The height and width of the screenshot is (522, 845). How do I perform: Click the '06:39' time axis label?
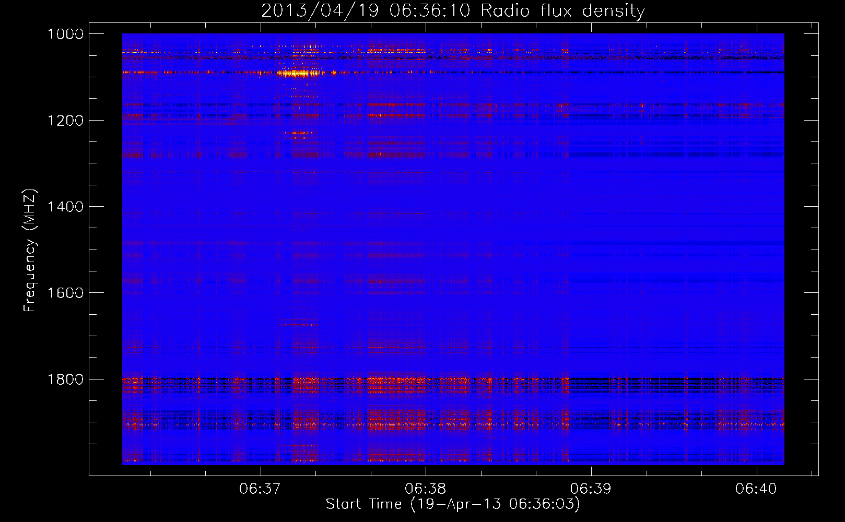(591, 489)
